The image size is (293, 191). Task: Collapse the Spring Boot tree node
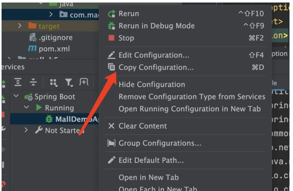tap(16, 97)
